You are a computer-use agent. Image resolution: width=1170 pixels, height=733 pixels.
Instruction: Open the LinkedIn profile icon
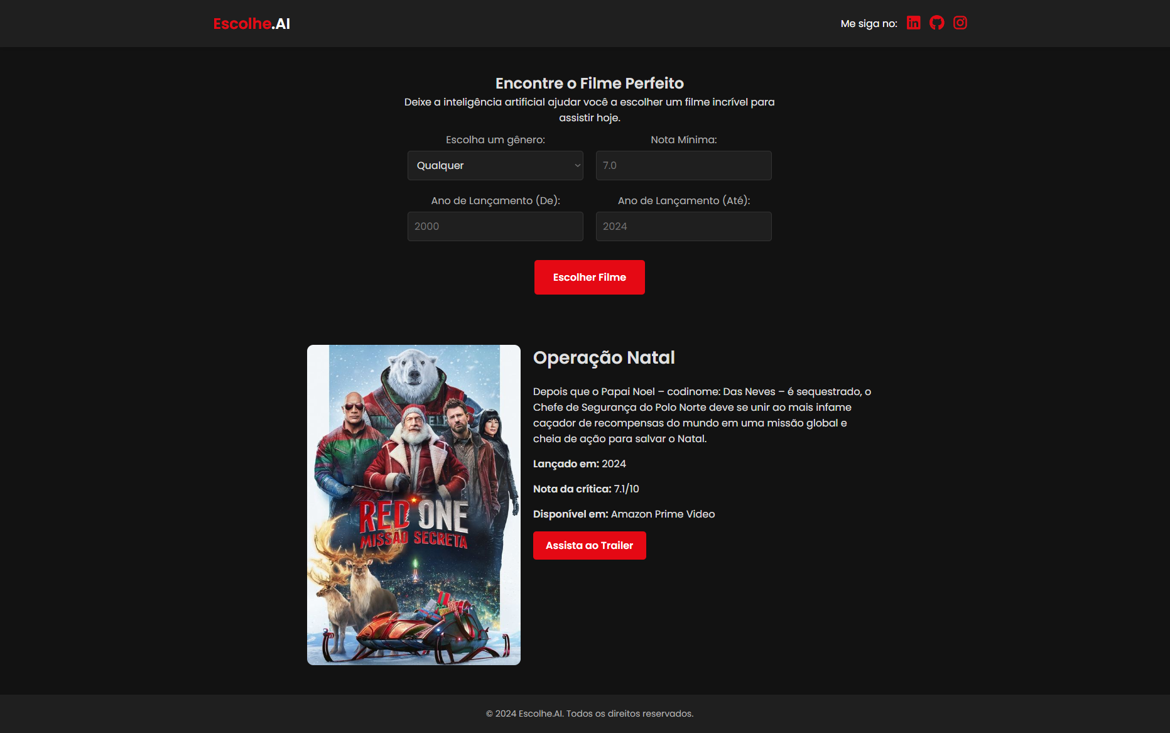[x=913, y=23]
